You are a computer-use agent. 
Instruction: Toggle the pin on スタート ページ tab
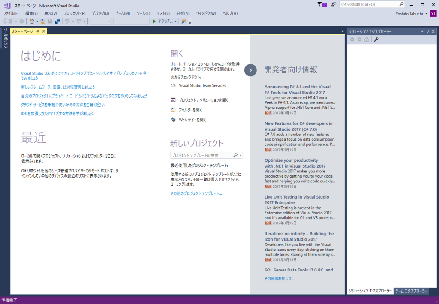coord(38,31)
